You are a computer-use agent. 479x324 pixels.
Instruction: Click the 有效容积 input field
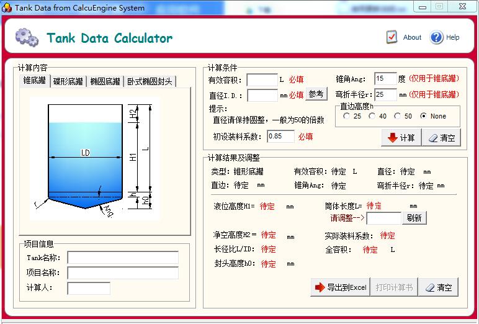point(262,80)
